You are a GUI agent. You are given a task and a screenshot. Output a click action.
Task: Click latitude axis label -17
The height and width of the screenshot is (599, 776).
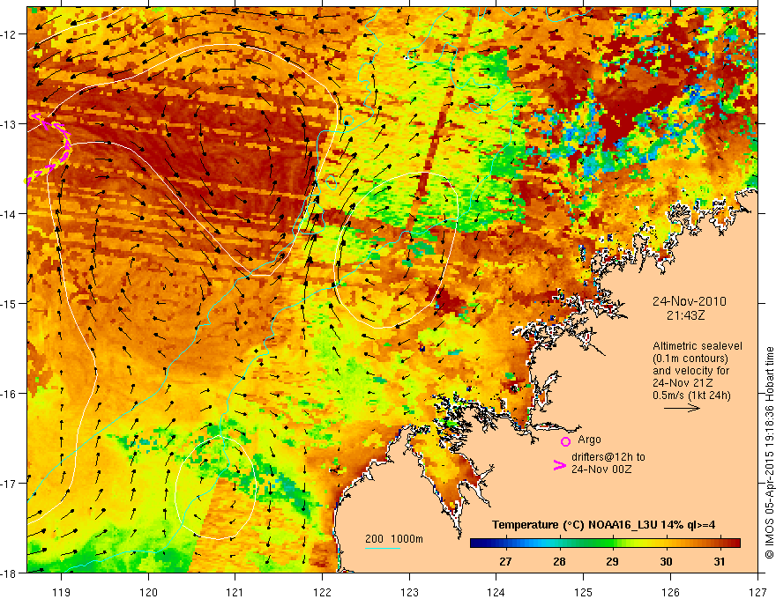(9, 484)
